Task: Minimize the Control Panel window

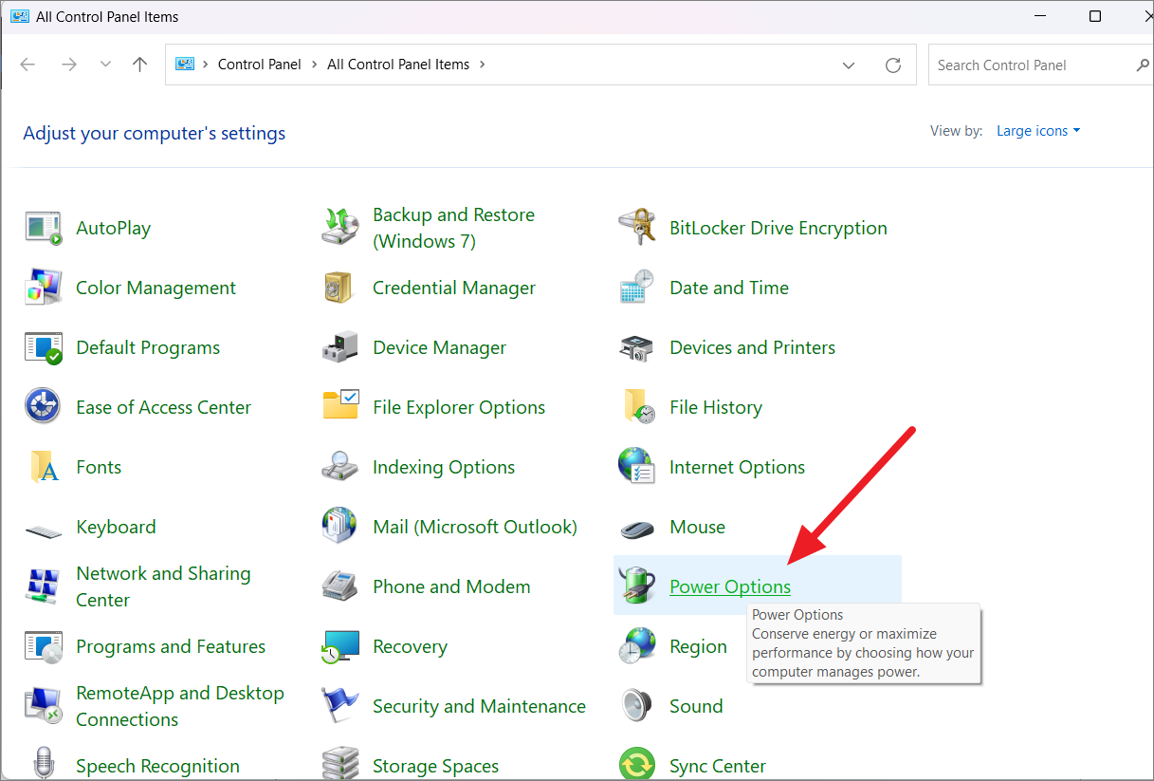Action: tap(1039, 16)
